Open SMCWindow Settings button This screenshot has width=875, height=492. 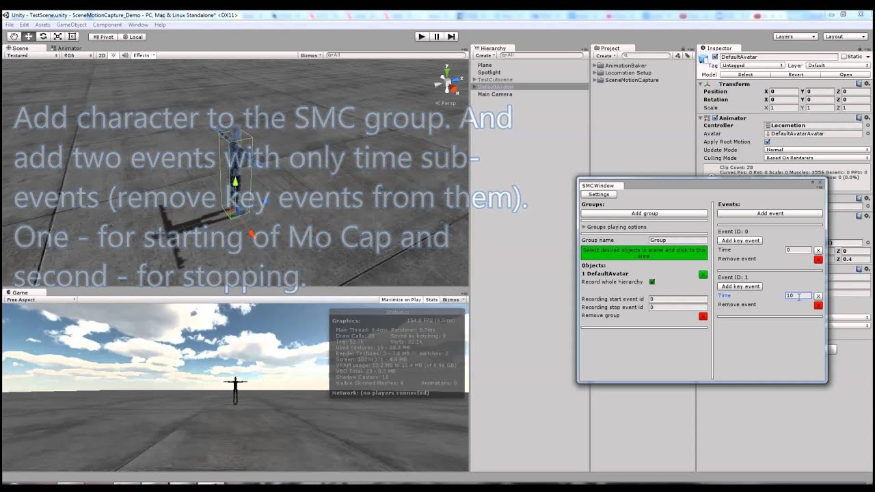(599, 195)
